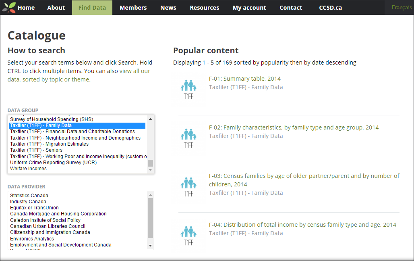Open F-03: Census families link
This screenshot has height=261, width=414.
pos(304,180)
